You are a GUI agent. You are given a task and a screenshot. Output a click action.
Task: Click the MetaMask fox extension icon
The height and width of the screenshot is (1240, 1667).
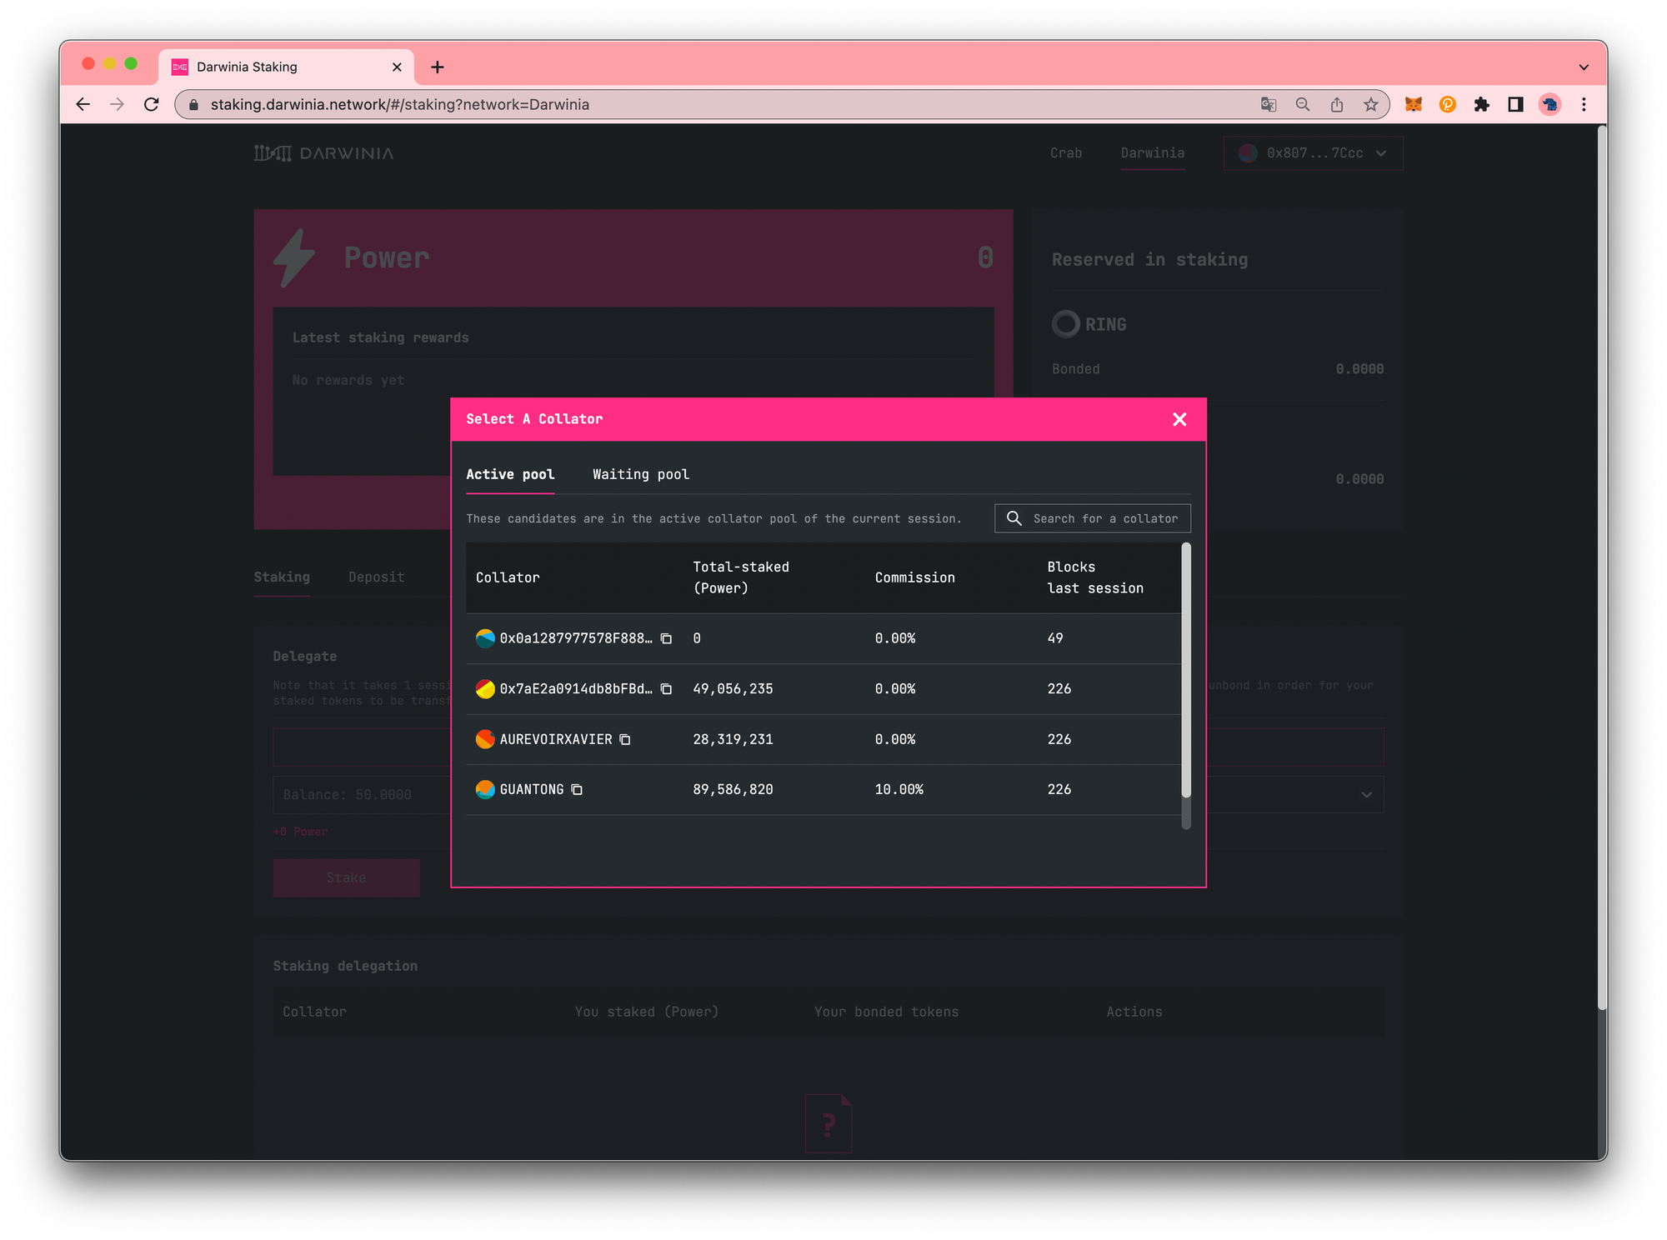pyautogui.click(x=1413, y=104)
